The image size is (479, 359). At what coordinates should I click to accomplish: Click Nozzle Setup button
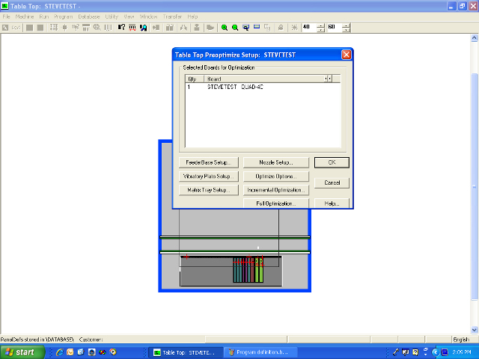tap(276, 162)
